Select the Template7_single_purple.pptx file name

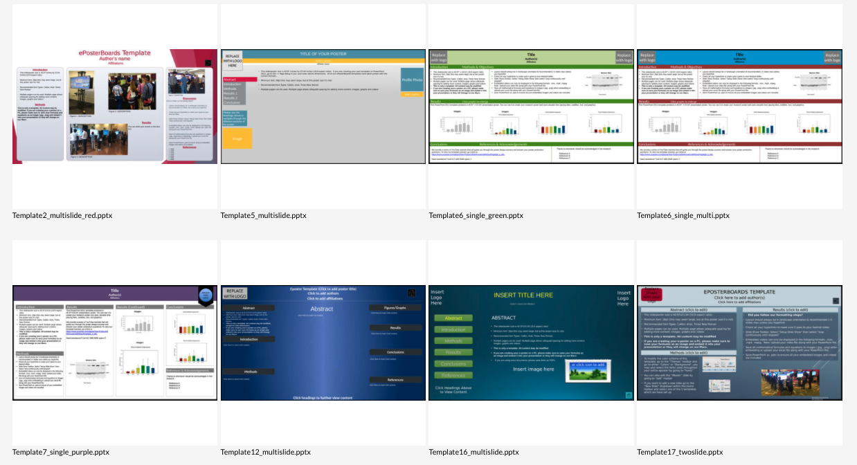61,452
